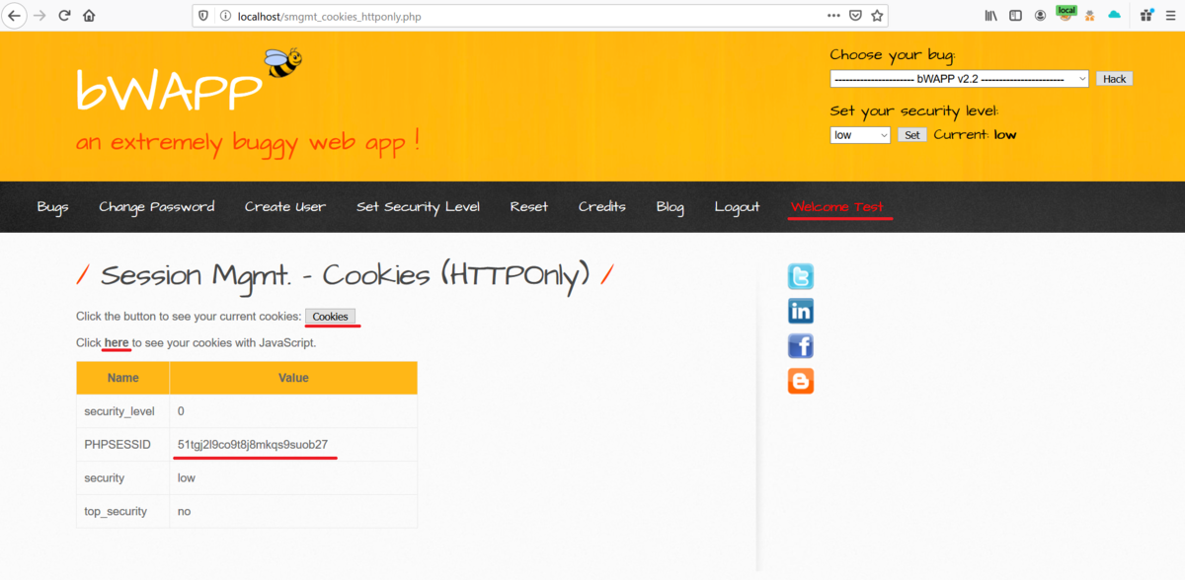Save page to Pocket icon
This screenshot has height=580, width=1185.
[855, 16]
